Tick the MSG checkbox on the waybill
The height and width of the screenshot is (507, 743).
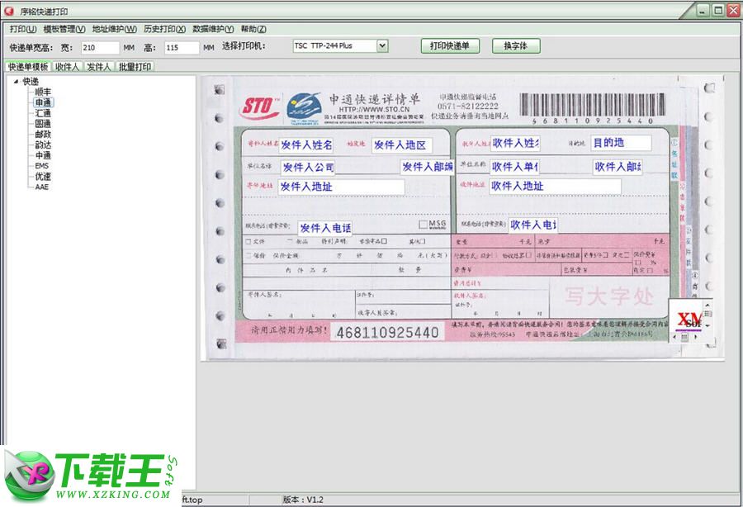click(x=424, y=224)
